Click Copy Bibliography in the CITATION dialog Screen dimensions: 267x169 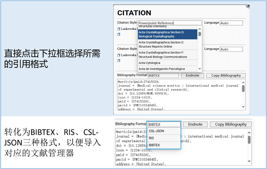click(x=226, y=75)
